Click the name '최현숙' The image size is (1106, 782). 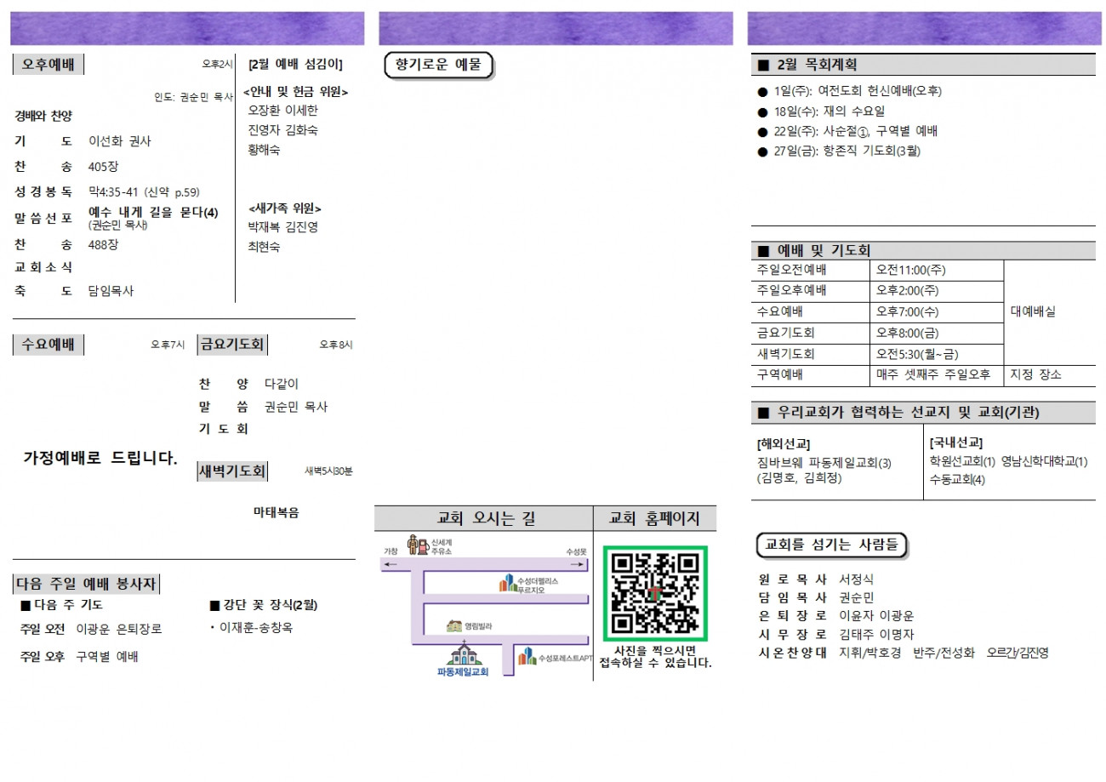pyautogui.click(x=264, y=248)
